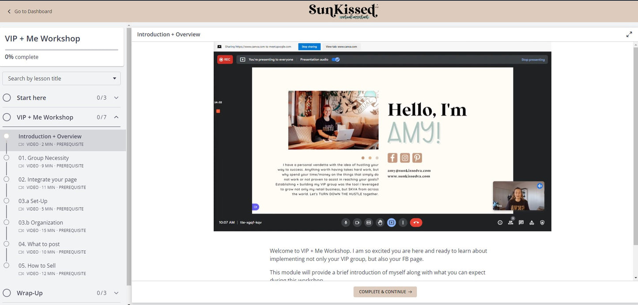
Task: Go to Dashboard via the back link
Action: click(x=30, y=11)
